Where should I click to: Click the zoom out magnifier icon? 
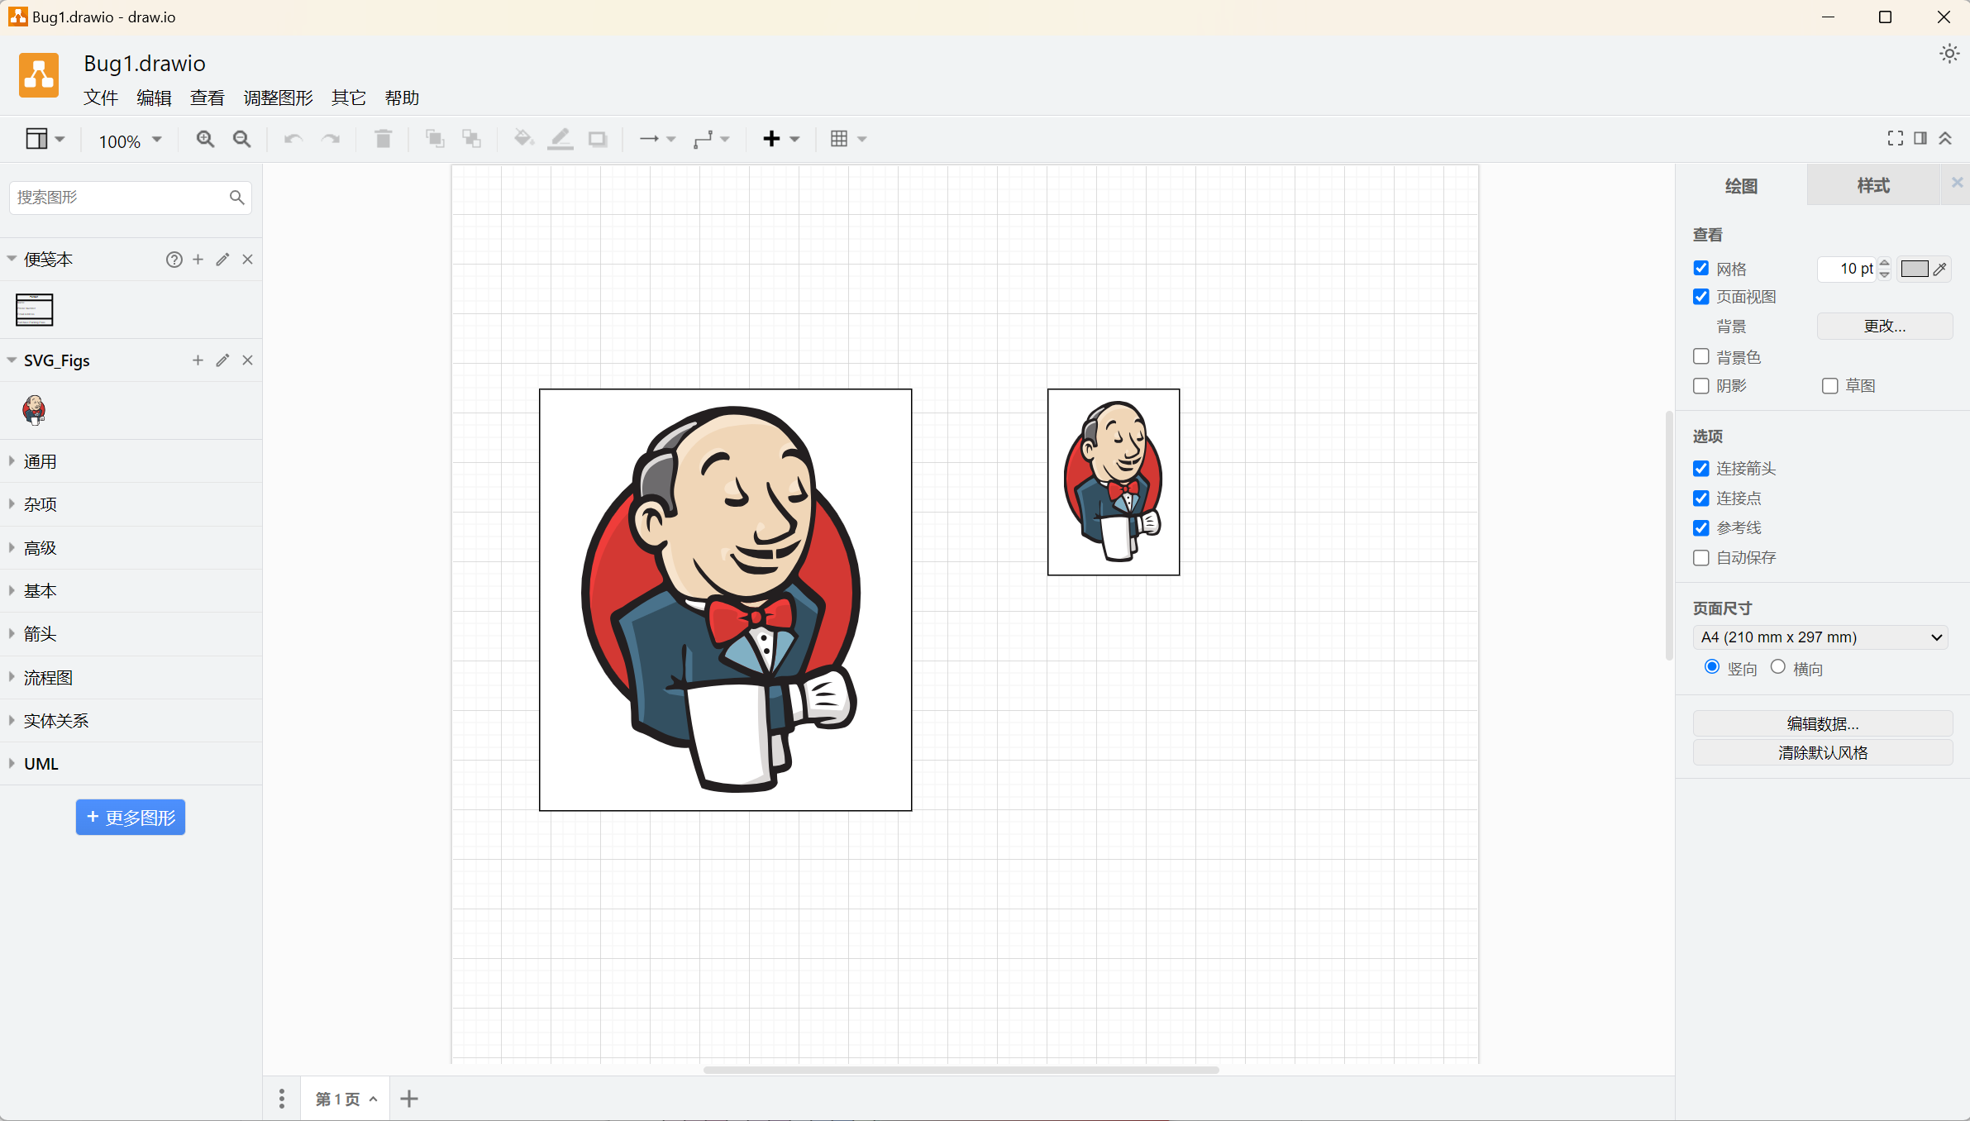point(241,139)
